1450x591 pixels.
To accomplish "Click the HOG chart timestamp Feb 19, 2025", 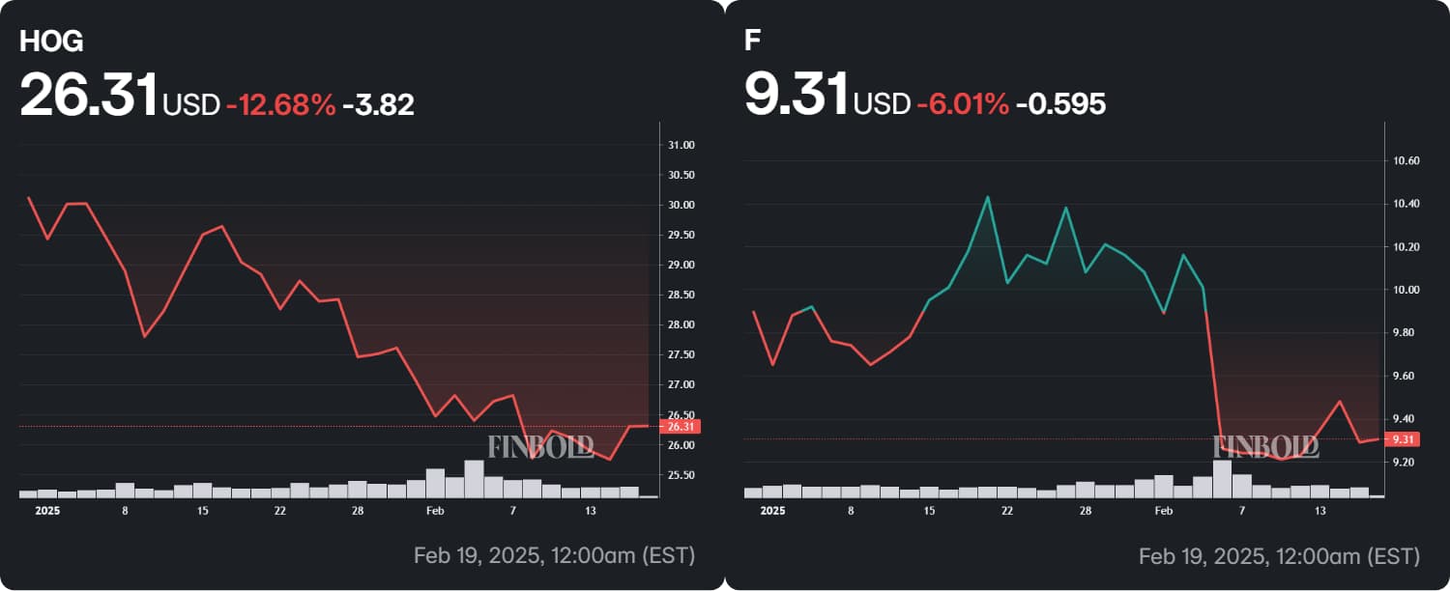I will click(x=554, y=555).
